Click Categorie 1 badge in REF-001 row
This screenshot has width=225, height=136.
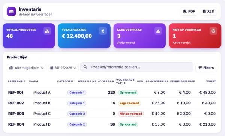(x=77, y=93)
